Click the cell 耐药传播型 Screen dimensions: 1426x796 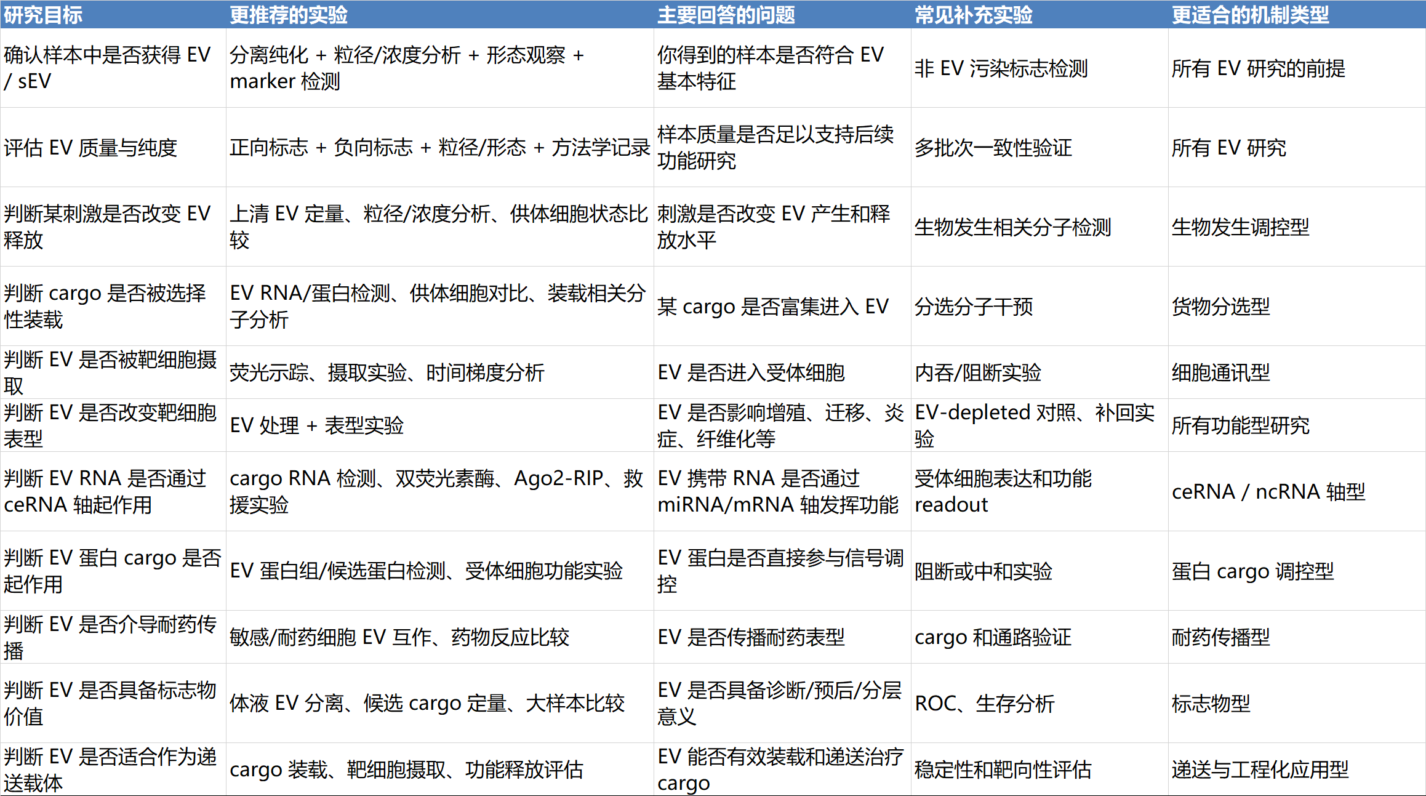[x=1220, y=637]
